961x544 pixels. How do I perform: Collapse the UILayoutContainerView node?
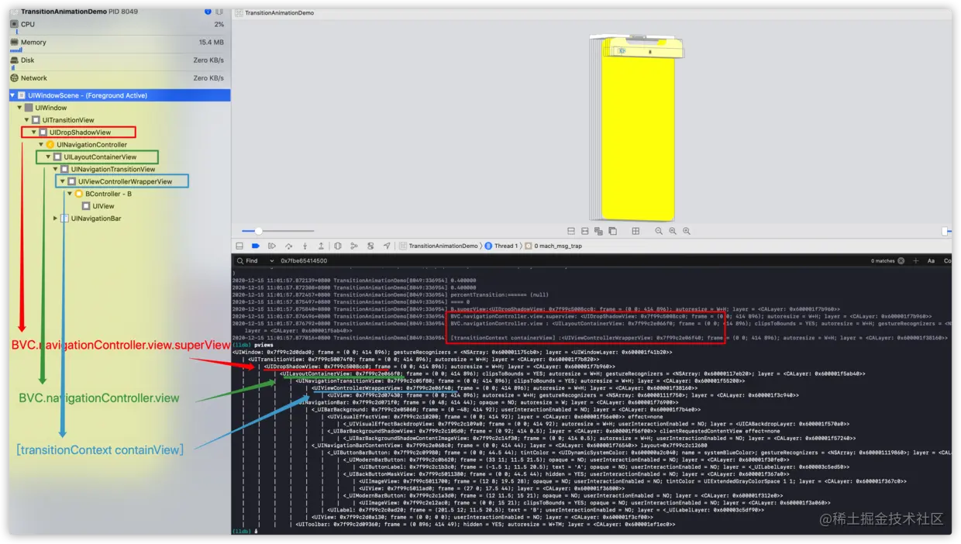(x=48, y=157)
